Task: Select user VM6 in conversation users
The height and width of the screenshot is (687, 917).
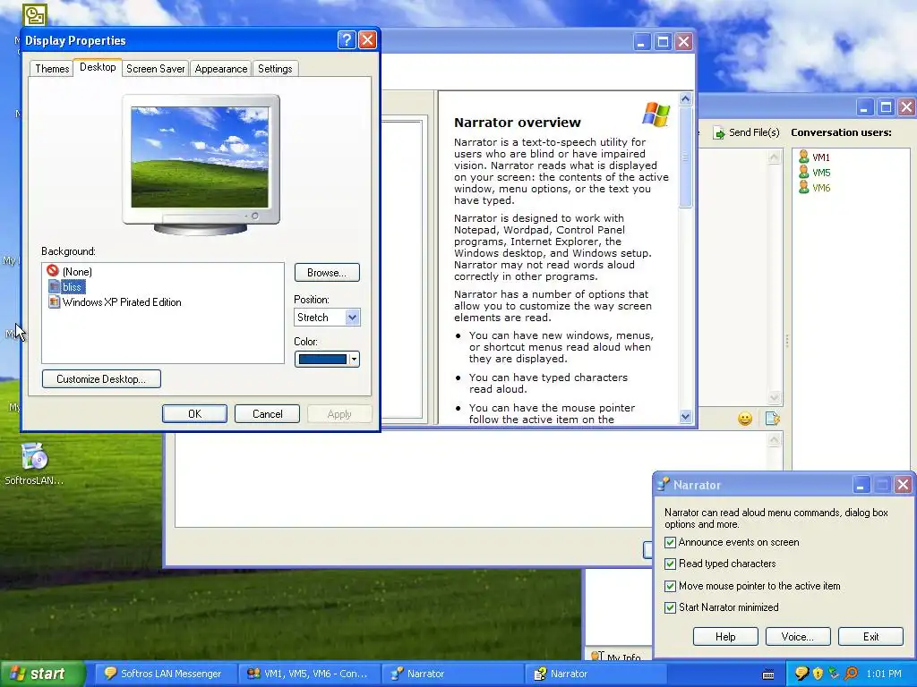Action: click(x=814, y=188)
